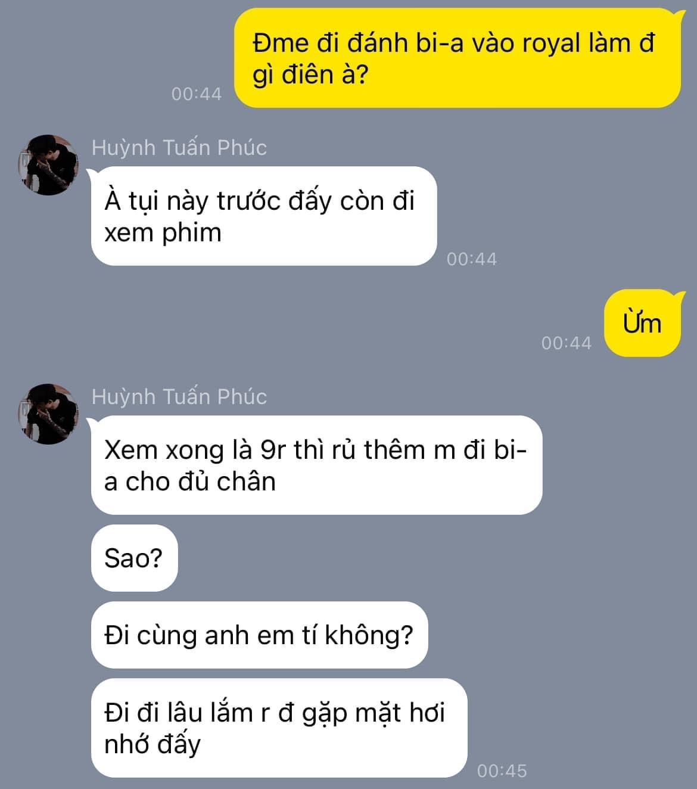Open profile via second Huỳnh Tuấn Phúc name
This screenshot has height=789, width=697.
coord(179,396)
